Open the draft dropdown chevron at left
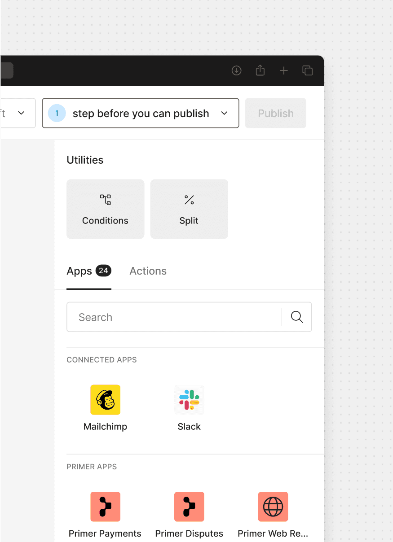This screenshot has height=542, width=393. [21, 113]
